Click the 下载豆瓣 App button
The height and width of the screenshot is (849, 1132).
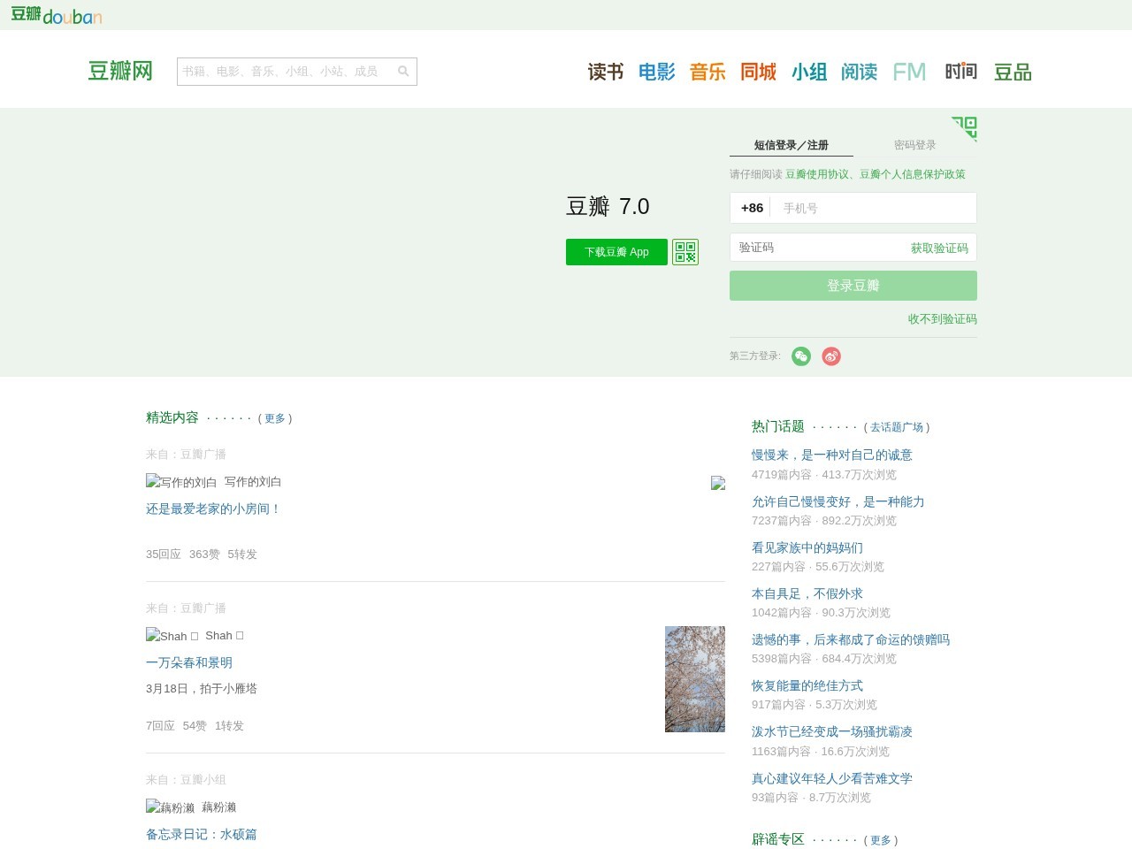pyautogui.click(x=616, y=252)
